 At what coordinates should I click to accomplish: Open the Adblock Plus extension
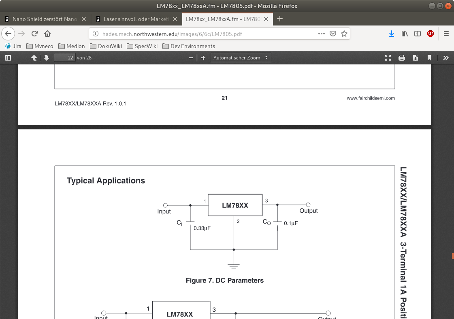point(431,34)
